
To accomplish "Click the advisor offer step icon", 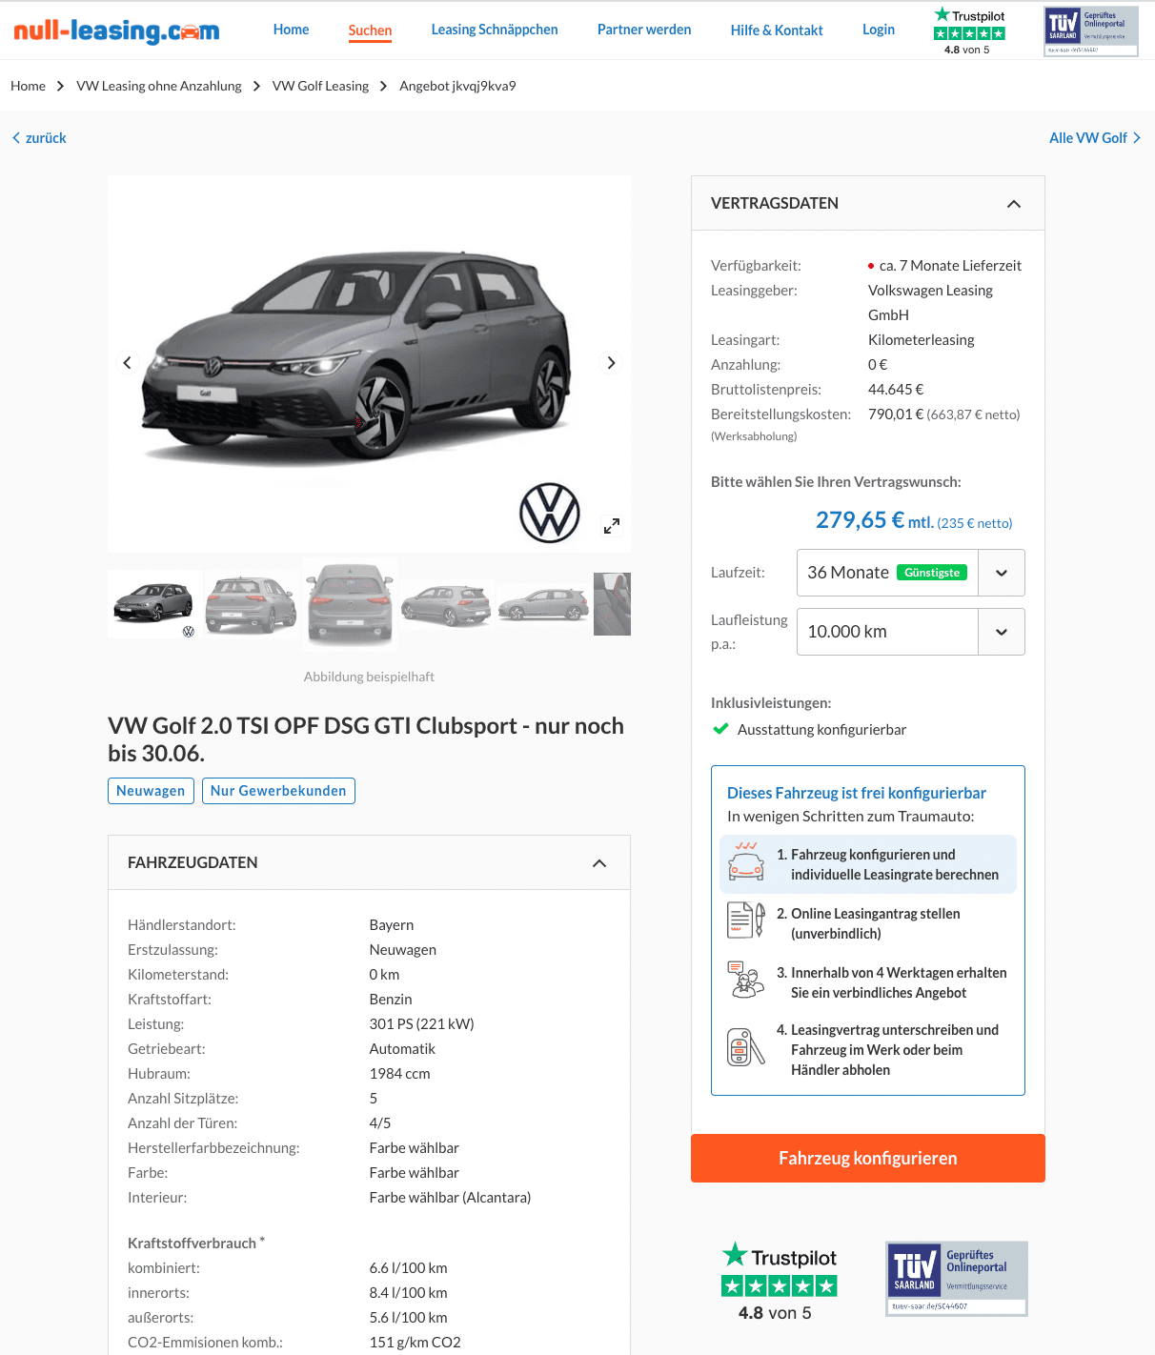I will 746,980.
